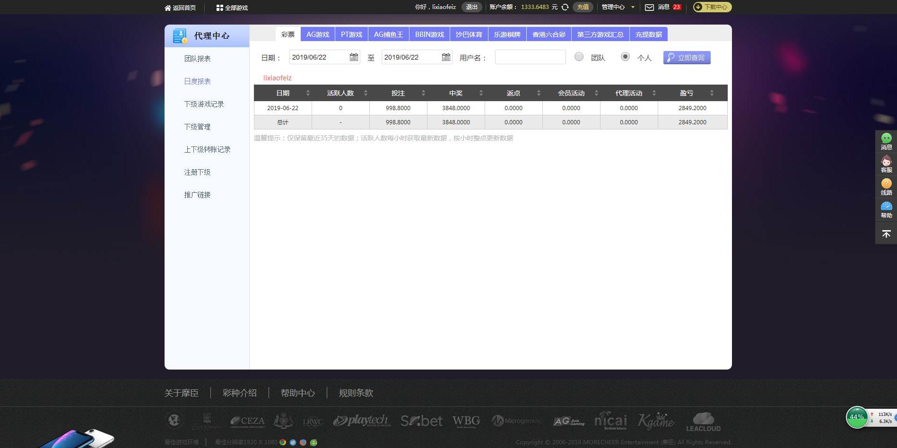Select the 团队 radio button
The image size is (897, 448).
(579, 56)
